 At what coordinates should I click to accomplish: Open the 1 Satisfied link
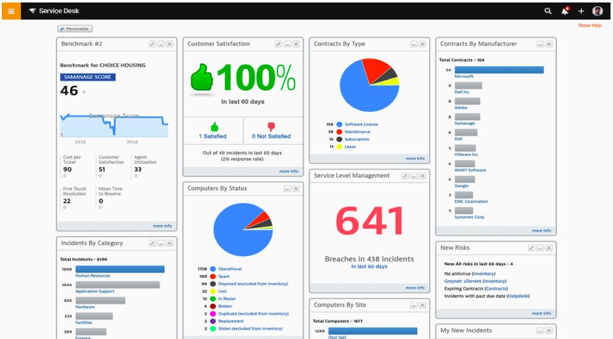click(x=212, y=136)
